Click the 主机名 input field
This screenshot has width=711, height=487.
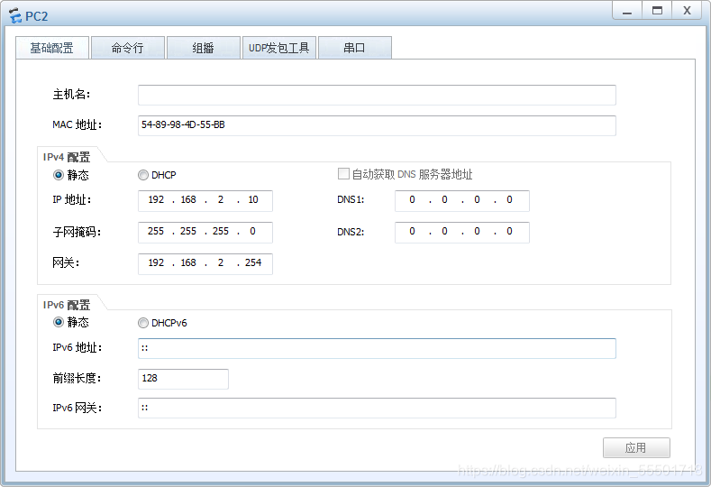point(377,95)
